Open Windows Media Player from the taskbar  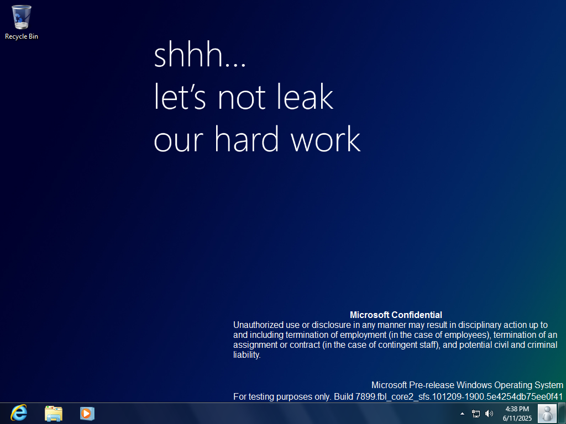pyautogui.click(x=87, y=413)
